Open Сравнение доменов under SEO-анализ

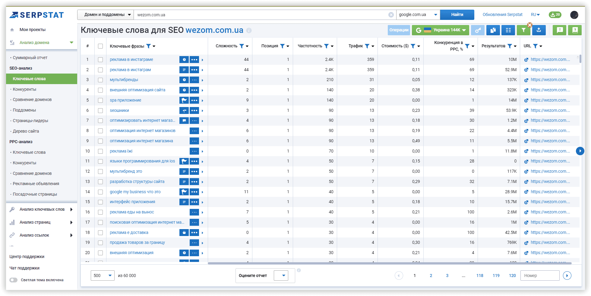point(32,100)
